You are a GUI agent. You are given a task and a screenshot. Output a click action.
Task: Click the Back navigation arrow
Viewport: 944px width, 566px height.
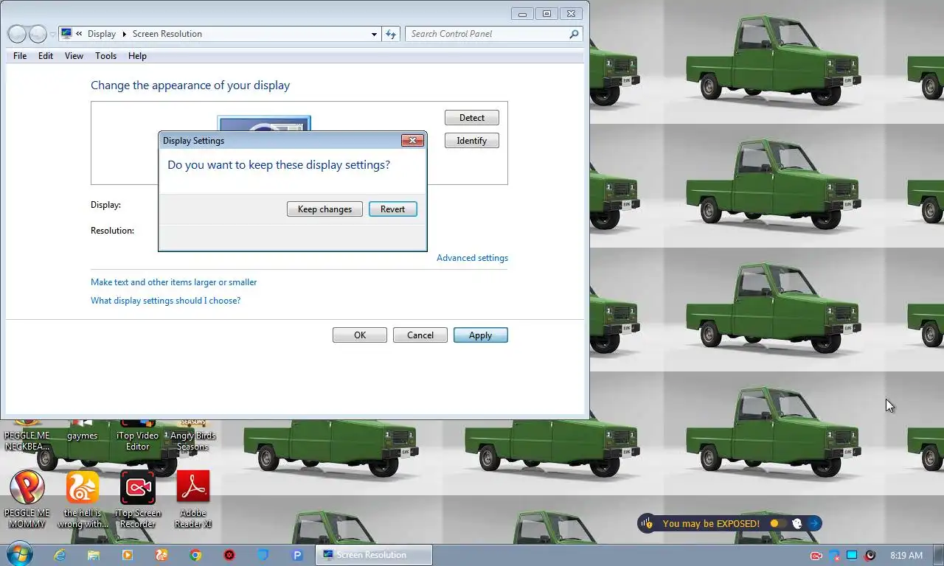pyautogui.click(x=17, y=34)
